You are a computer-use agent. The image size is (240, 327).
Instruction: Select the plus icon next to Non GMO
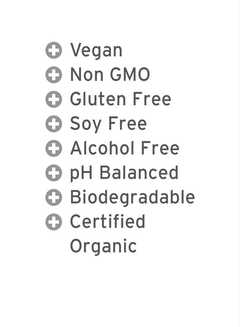coord(53,75)
